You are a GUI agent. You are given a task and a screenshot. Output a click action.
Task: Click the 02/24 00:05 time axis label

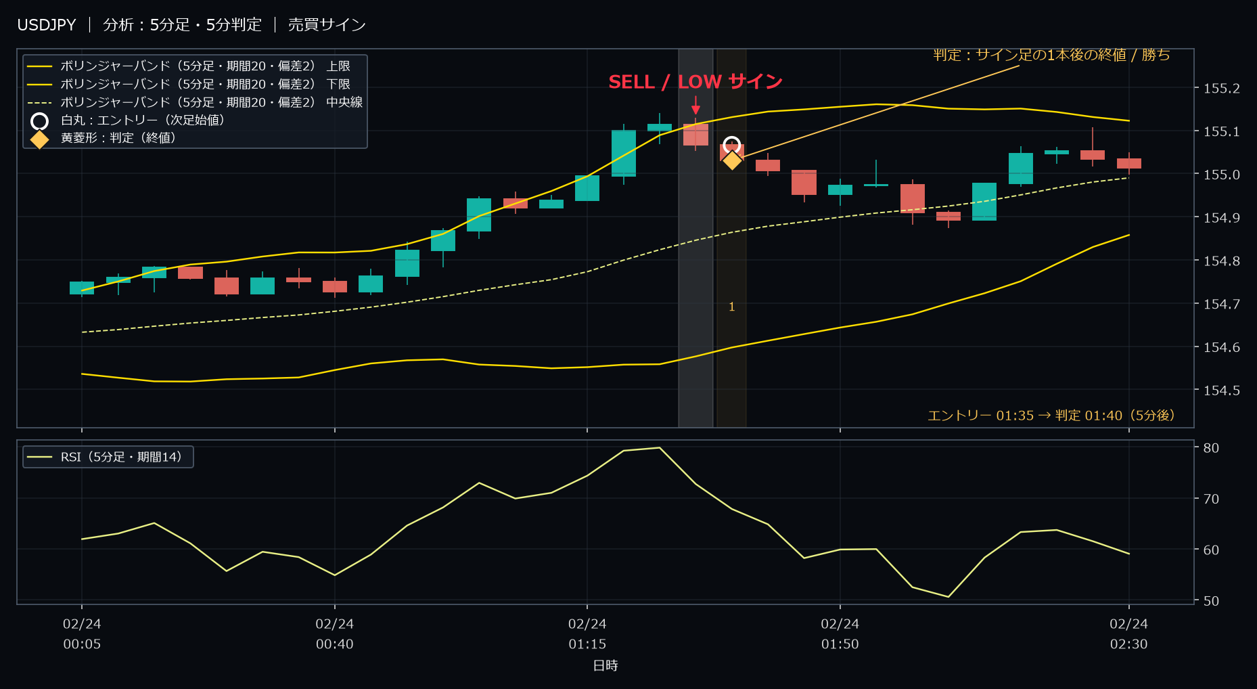click(x=82, y=634)
